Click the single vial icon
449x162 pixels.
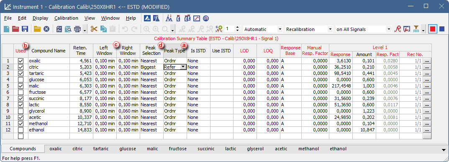click(178, 18)
